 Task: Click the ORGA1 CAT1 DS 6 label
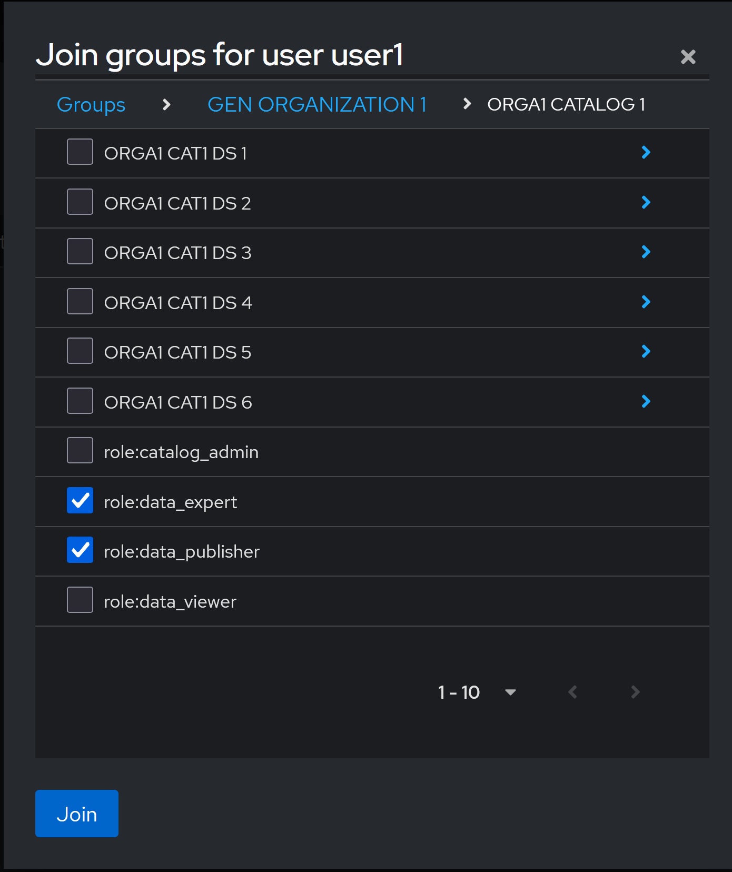click(x=178, y=402)
